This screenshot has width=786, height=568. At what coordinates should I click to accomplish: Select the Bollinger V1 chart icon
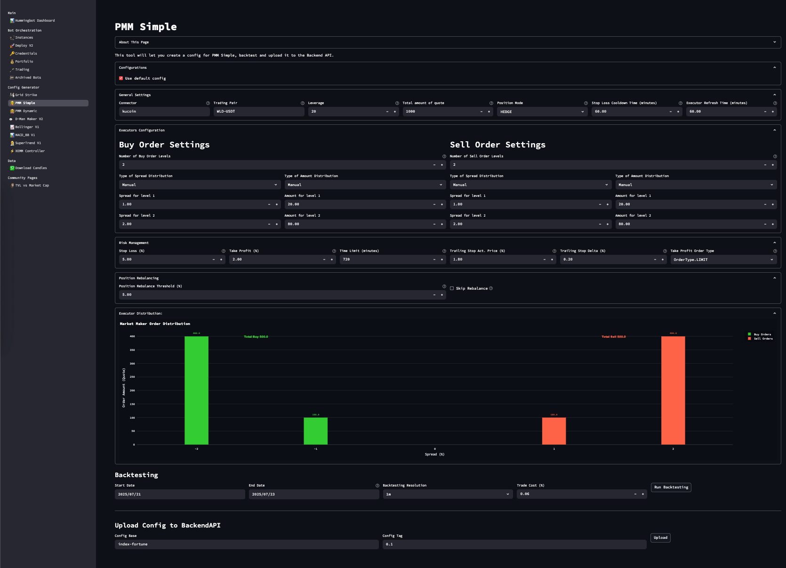12,127
